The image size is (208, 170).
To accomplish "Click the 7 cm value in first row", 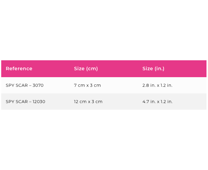I will [x=79, y=85].
